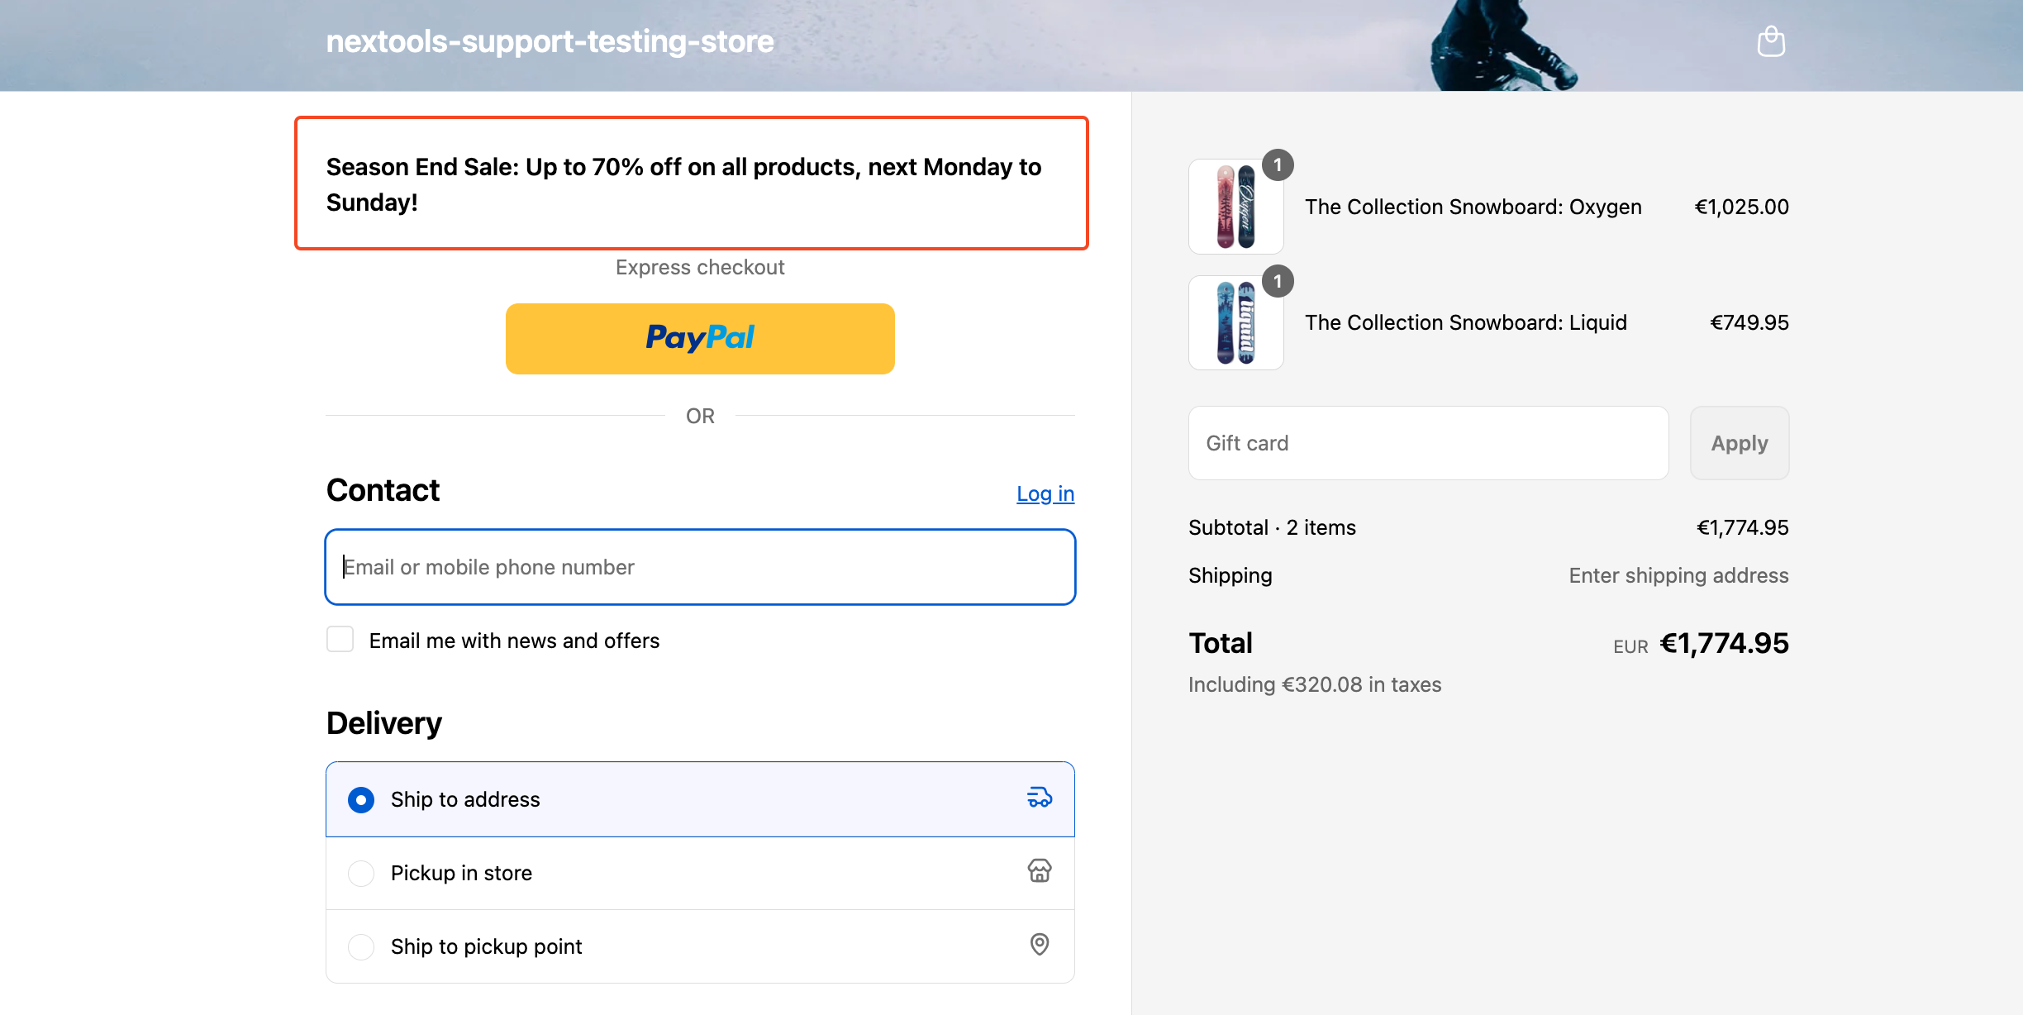Follow the Log in link

tap(1045, 493)
